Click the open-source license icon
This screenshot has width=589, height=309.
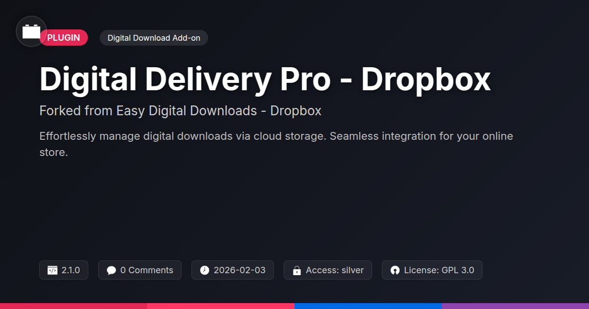tap(395, 270)
